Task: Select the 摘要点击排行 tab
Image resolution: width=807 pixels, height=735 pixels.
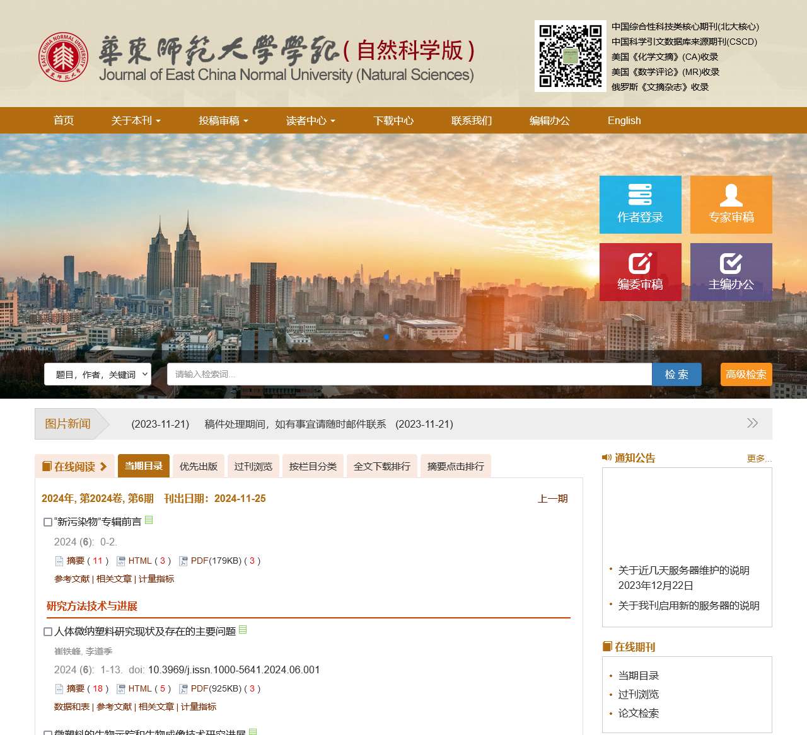Action: (x=456, y=466)
